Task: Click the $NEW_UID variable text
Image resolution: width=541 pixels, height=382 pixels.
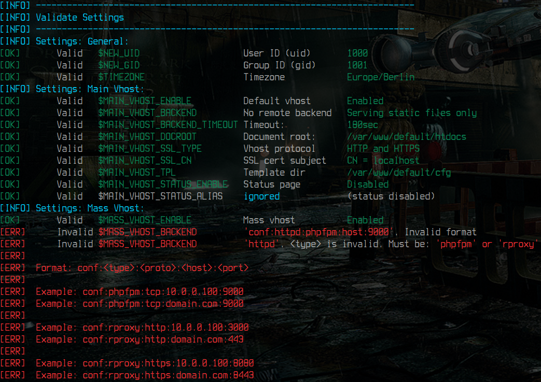Action: coord(119,53)
